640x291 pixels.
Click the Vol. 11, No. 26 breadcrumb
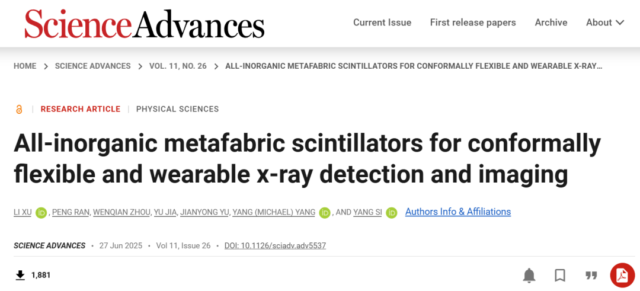point(178,66)
